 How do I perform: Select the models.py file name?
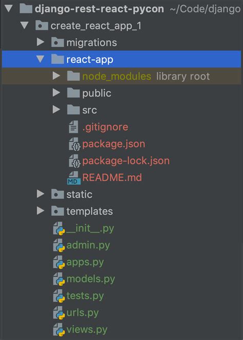(90, 279)
